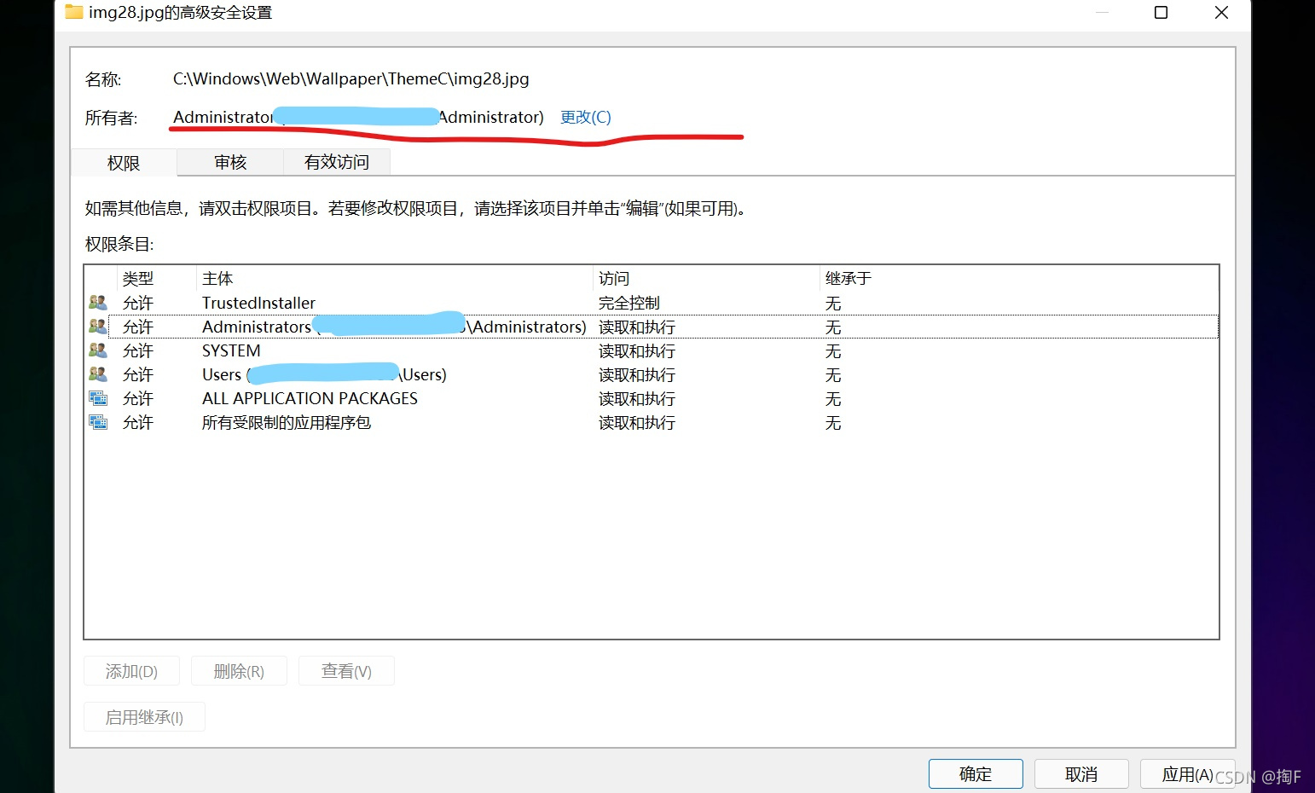Image resolution: width=1315 pixels, height=793 pixels.
Task: Open the 有效访问 tab
Action: 337,162
